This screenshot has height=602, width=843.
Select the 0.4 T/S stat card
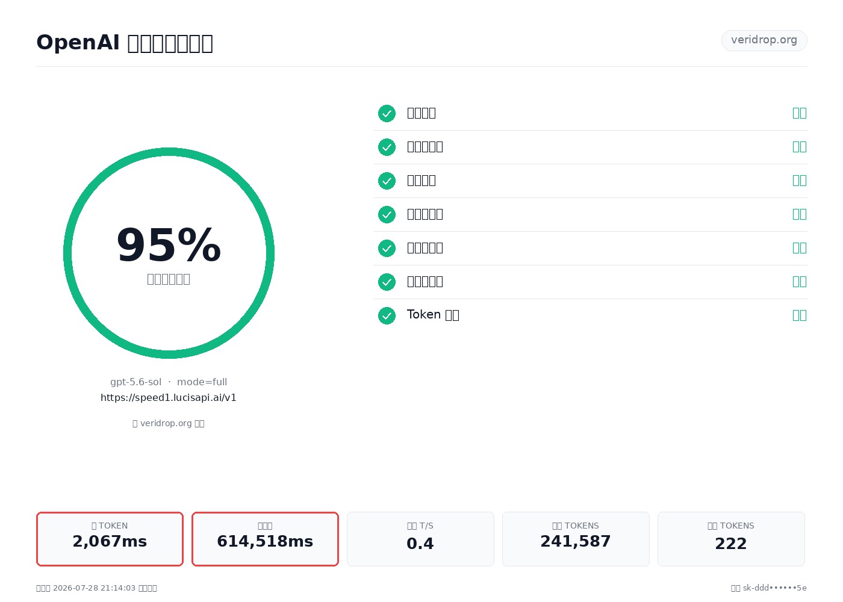[x=420, y=539]
